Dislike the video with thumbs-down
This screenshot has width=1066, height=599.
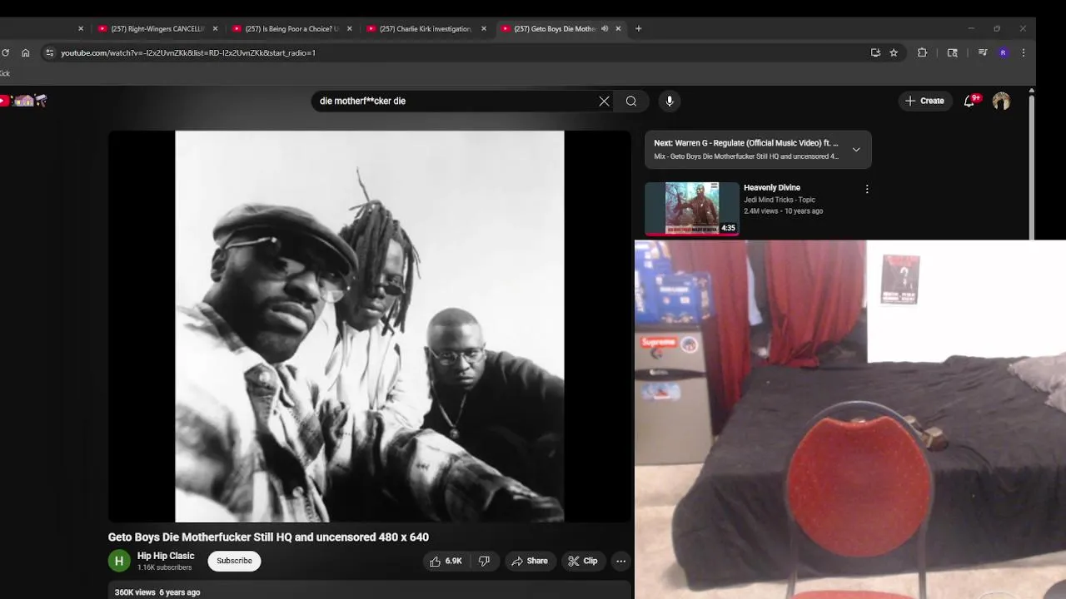[484, 561]
